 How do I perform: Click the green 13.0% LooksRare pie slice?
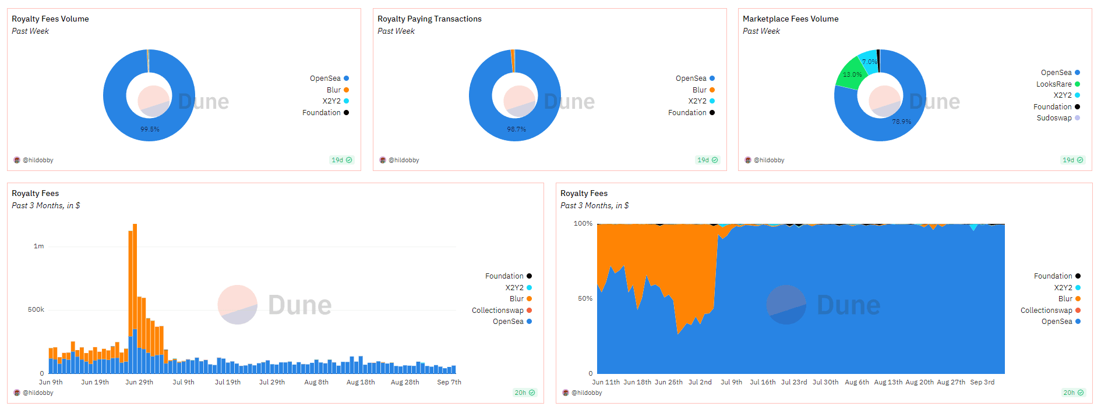click(851, 75)
